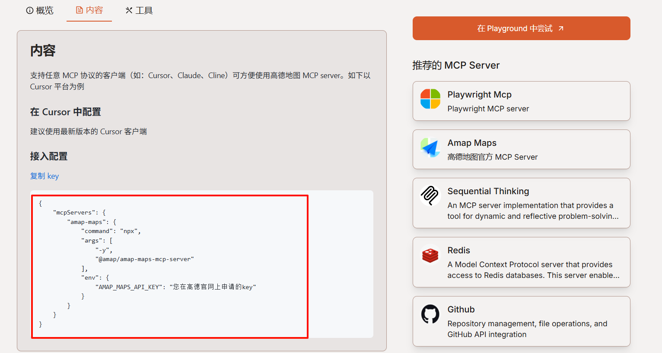The image size is (662, 353).
Task: Open the Amap Maps server card
Action: (x=522, y=149)
